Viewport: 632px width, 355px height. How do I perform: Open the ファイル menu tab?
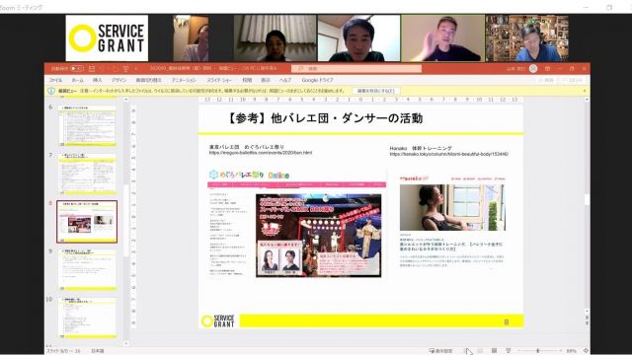click(x=55, y=80)
